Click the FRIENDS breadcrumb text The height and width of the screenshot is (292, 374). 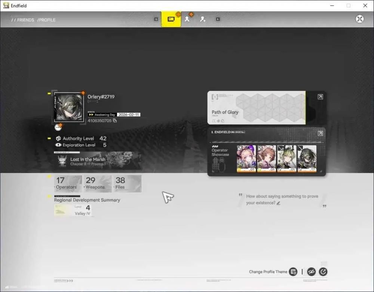[25, 20]
